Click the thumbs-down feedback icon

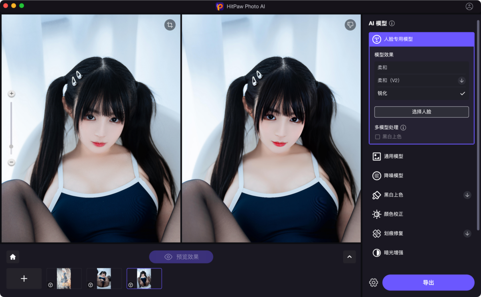350,25
